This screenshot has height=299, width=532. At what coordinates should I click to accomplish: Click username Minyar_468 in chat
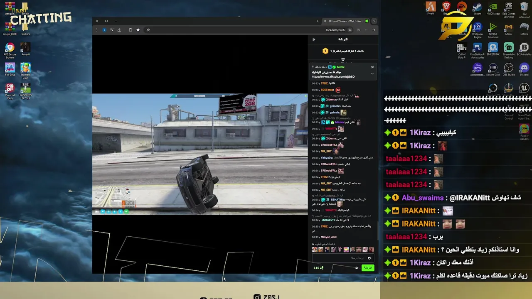328,237
